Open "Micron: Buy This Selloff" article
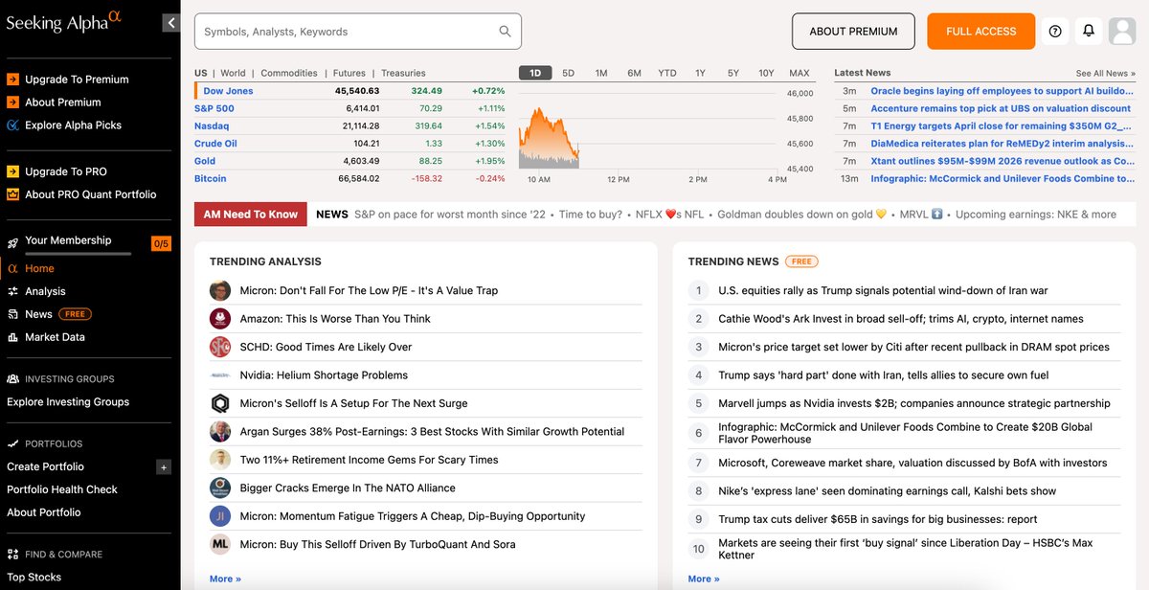Image resolution: width=1149 pixels, height=590 pixels. click(377, 544)
